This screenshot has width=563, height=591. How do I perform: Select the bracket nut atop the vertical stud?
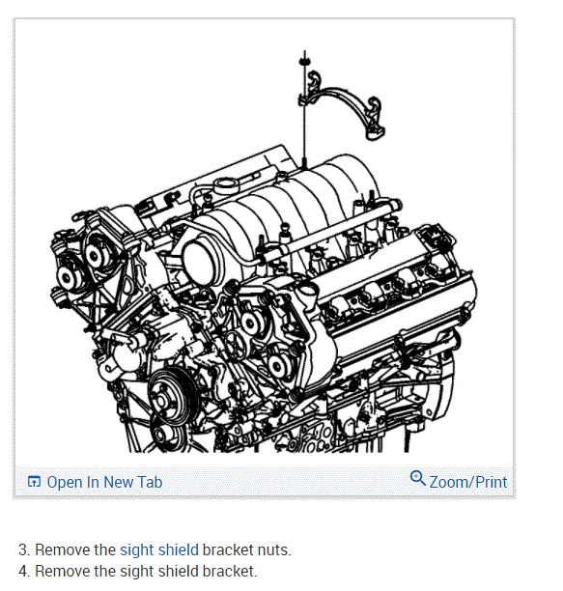point(304,61)
